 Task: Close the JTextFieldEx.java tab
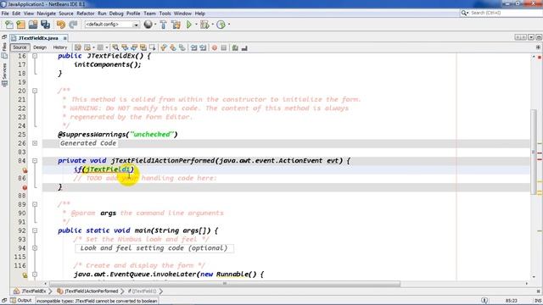point(64,38)
